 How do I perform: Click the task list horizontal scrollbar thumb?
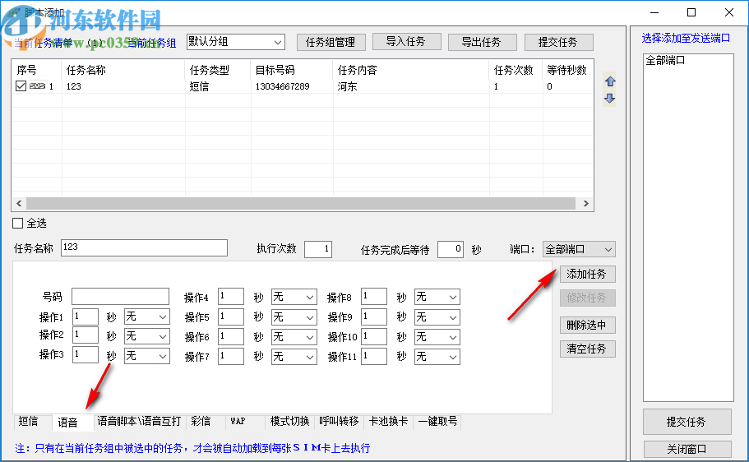[301, 204]
